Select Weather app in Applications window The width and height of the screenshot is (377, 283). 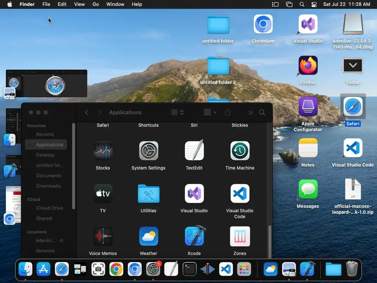[149, 236]
